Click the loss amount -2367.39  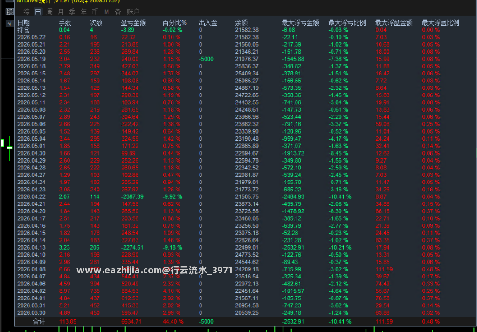pos(132,197)
